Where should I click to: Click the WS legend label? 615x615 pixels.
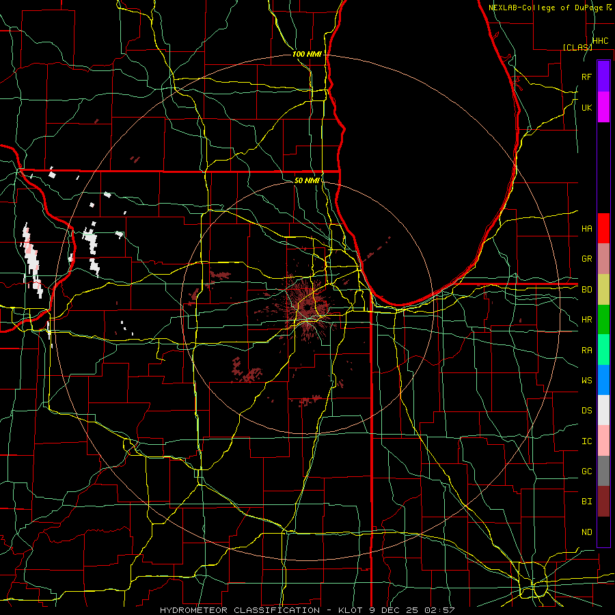(x=586, y=381)
